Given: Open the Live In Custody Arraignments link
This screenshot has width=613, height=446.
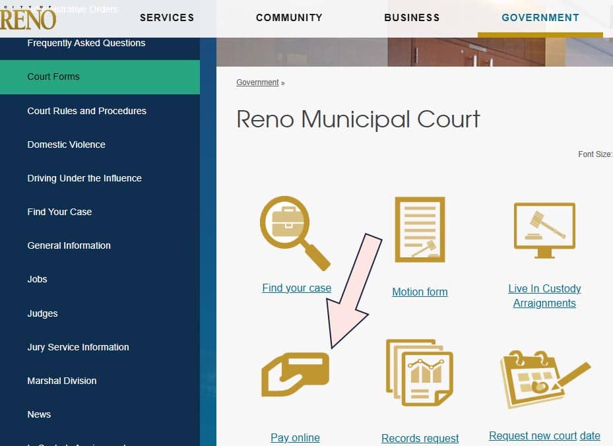Looking at the screenshot, I should (544, 296).
